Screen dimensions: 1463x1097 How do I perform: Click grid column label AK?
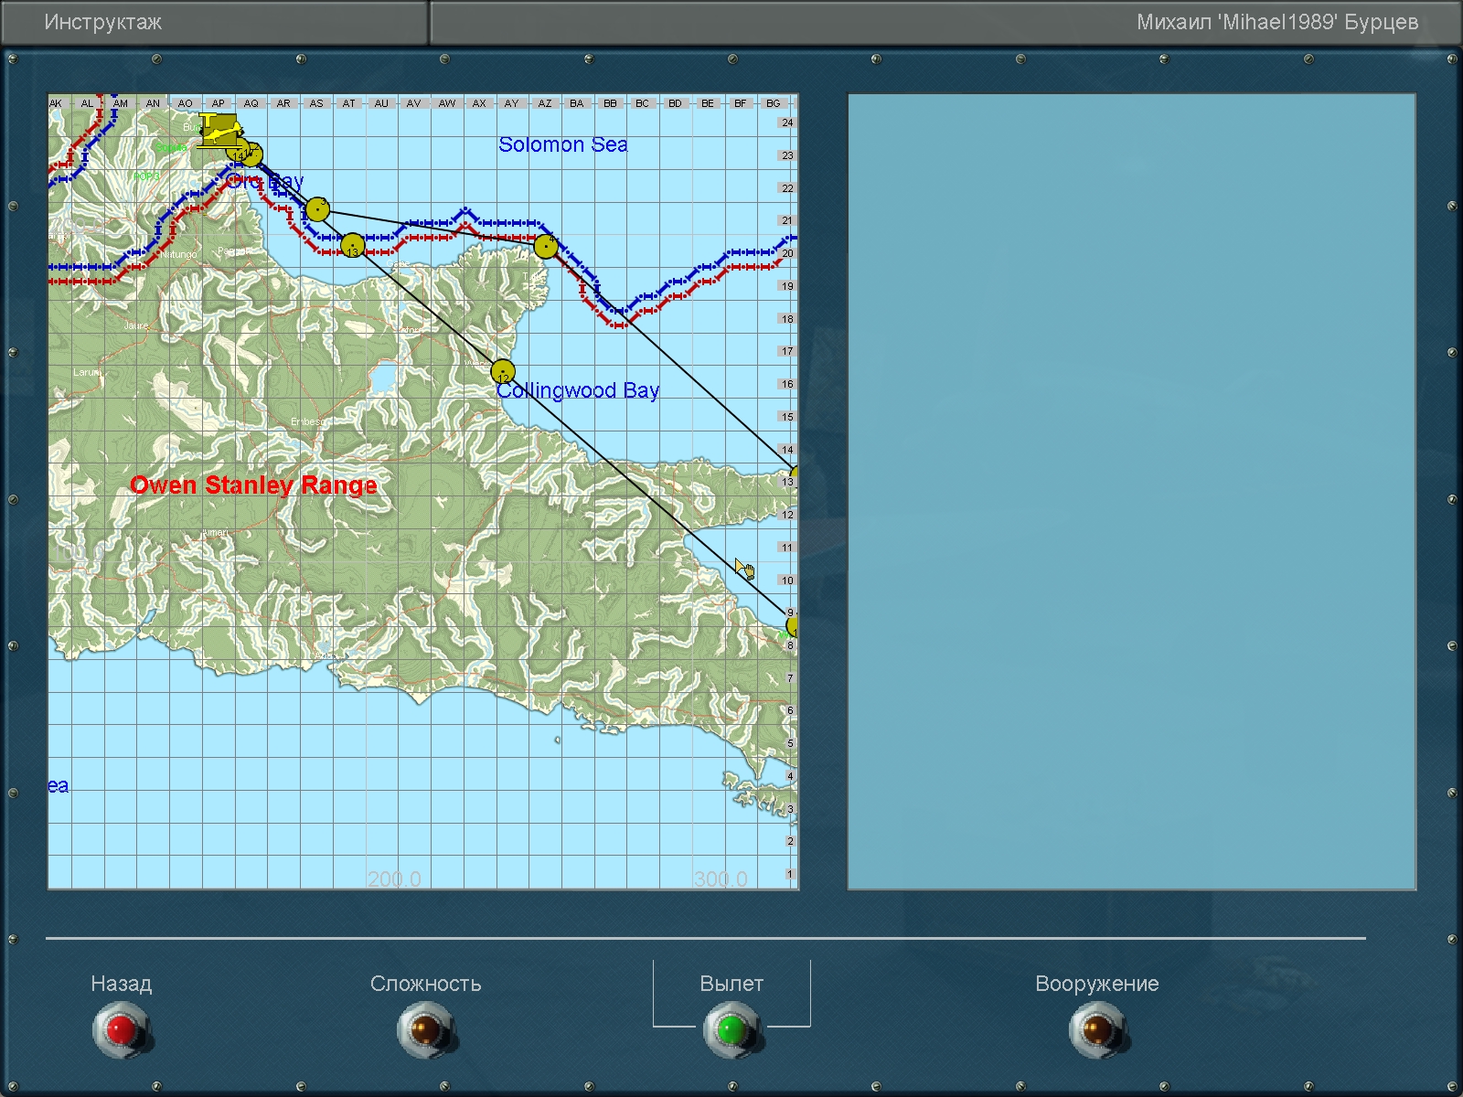(x=56, y=103)
